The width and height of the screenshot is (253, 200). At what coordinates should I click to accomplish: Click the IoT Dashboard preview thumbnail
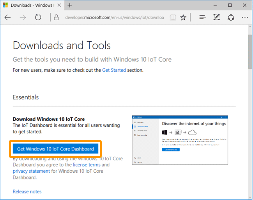[x=180, y=140]
